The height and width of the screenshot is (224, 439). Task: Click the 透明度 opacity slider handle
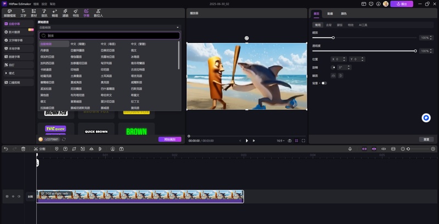415,51
